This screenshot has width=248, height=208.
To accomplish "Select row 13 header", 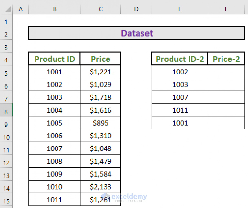I will point(6,174).
